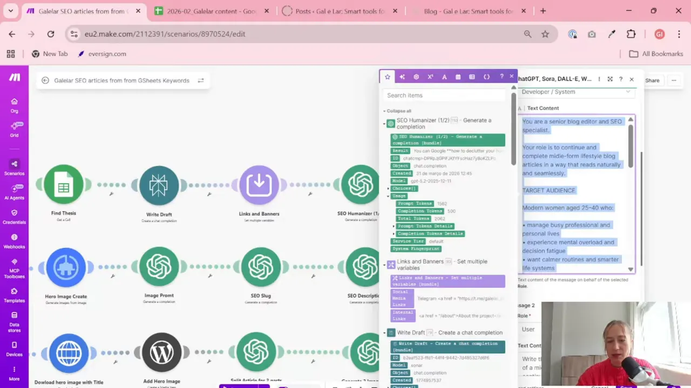The image size is (691, 388).
Task: Select the Hero Image Create module
Action: click(x=66, y=267)
